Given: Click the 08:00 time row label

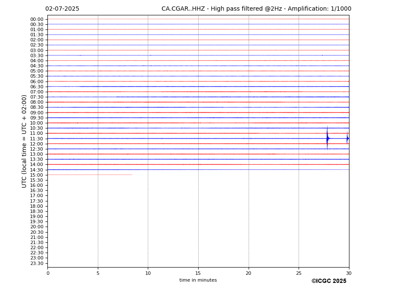Looking at the screenshot, I should click(x=37, y=102).
